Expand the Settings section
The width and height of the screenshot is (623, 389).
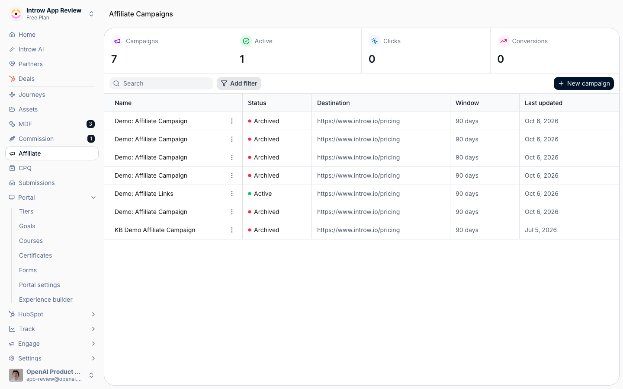[93, 358]
